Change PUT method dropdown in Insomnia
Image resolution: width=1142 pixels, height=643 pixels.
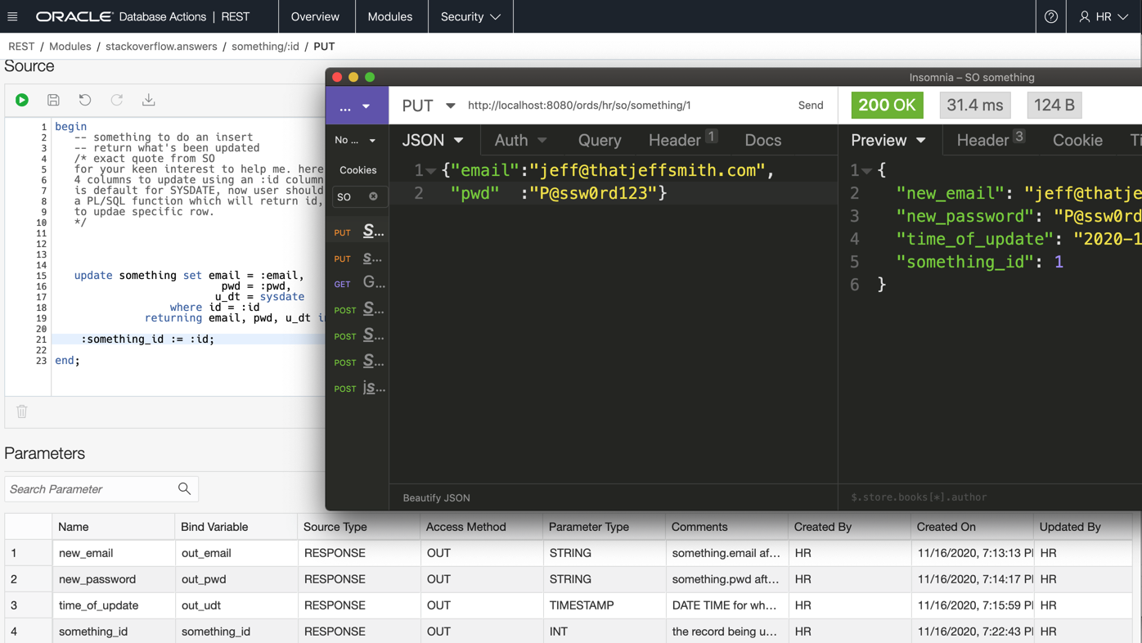pyautogui.click(x=429, y=105)
